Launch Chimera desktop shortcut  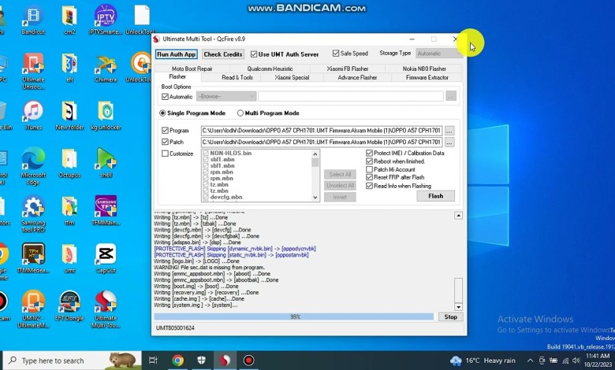click(106, 68)
